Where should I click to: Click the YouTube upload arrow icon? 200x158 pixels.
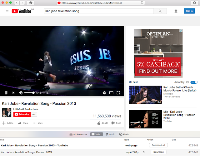176,11
